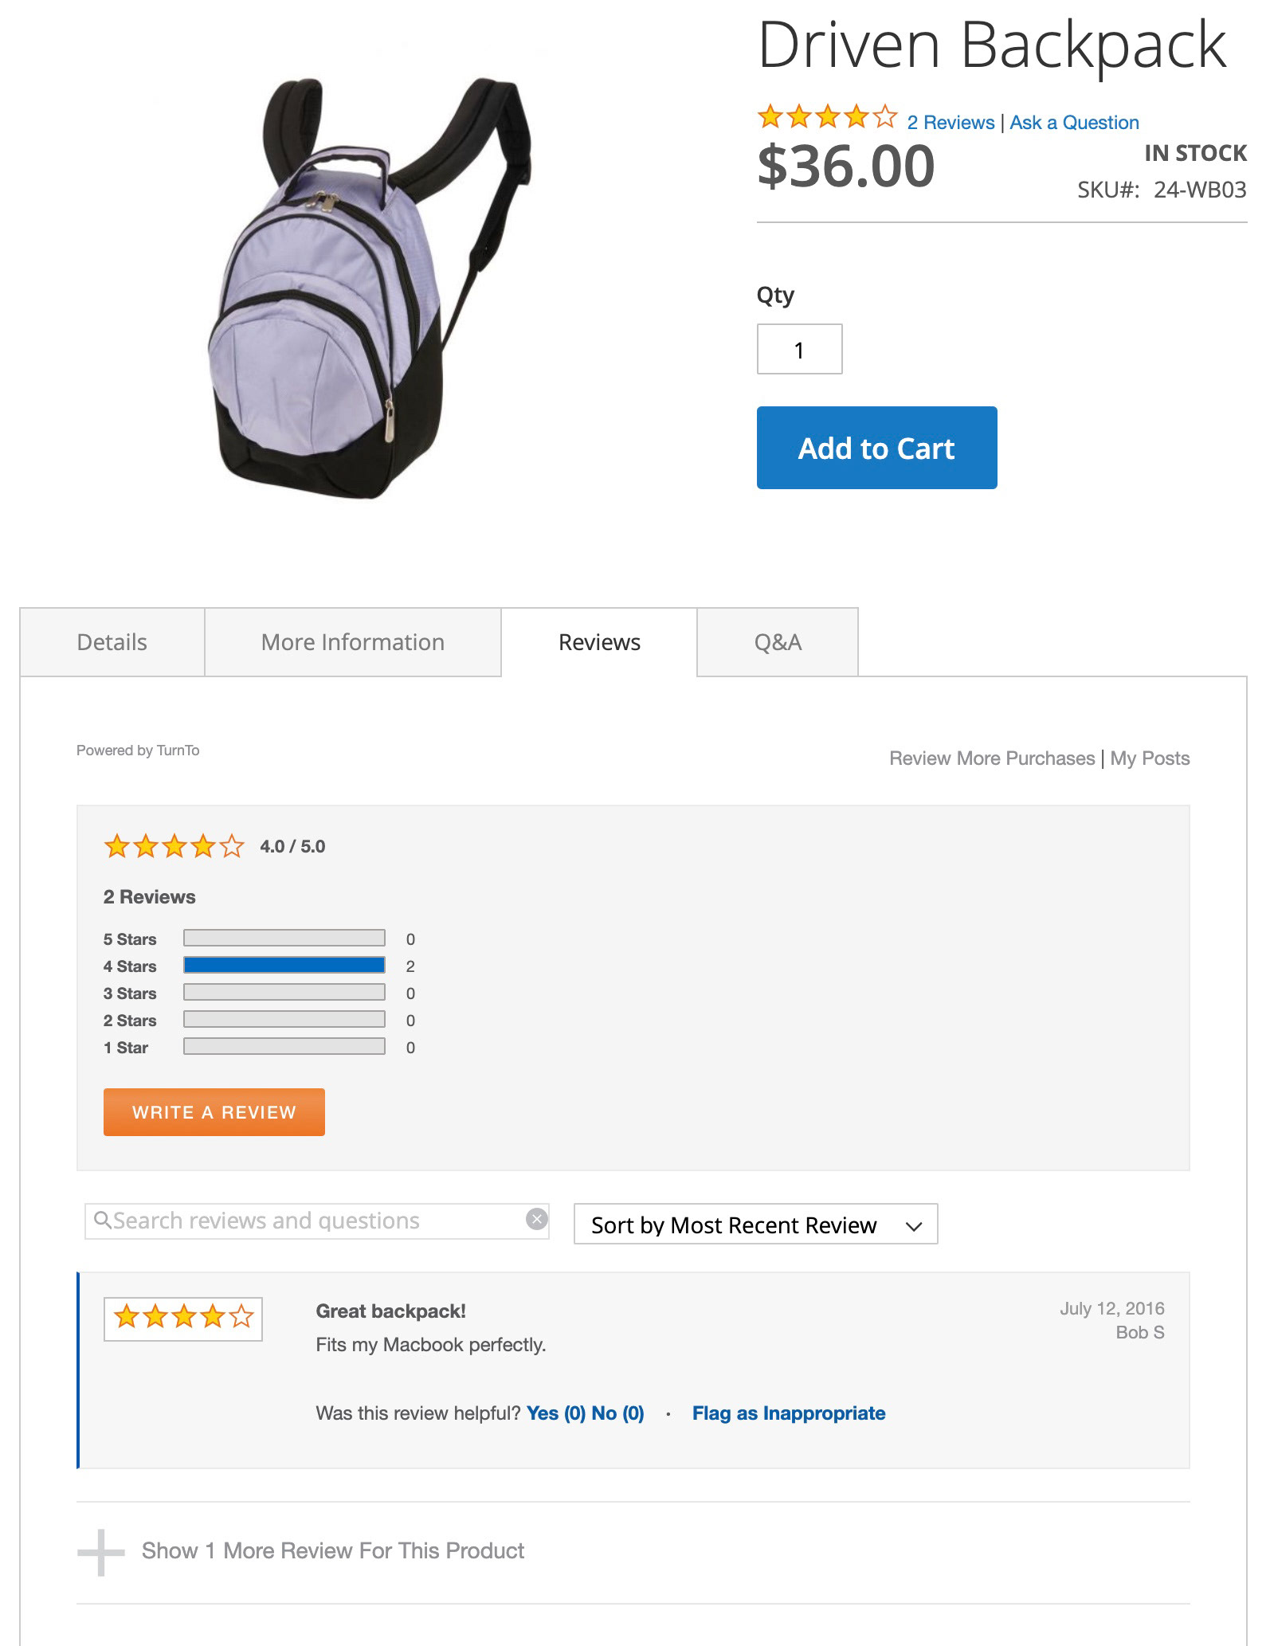Viewport: 1270px width, 1646px height.
Task: Open the Ask a Question link
Action: tap(1074, 123)
